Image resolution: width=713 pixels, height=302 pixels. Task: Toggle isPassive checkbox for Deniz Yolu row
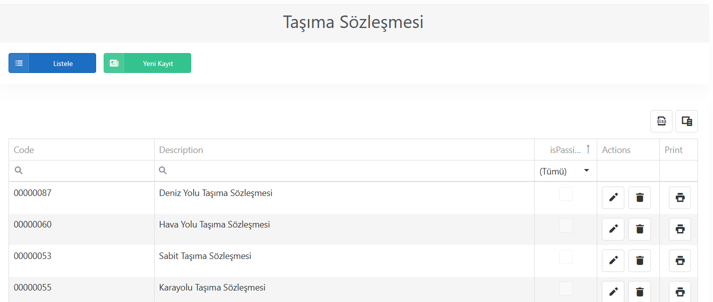566,194
